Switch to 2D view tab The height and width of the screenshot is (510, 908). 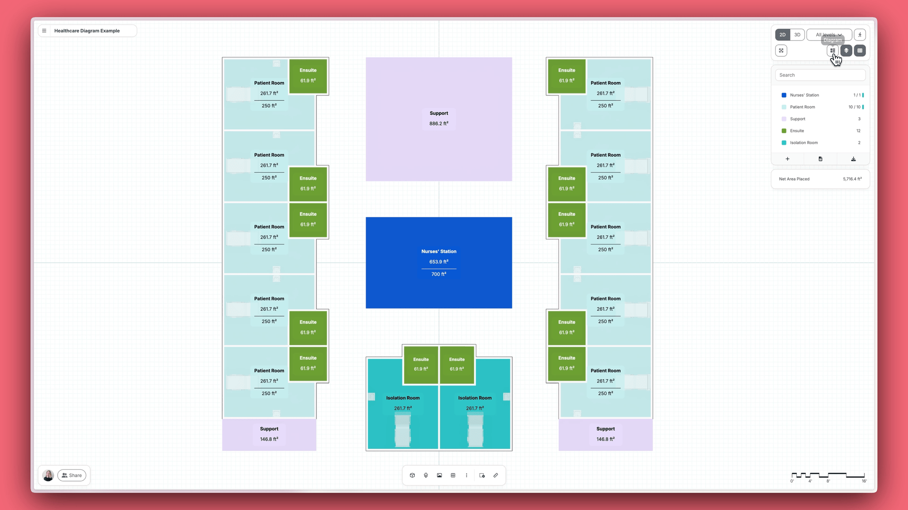783,35
